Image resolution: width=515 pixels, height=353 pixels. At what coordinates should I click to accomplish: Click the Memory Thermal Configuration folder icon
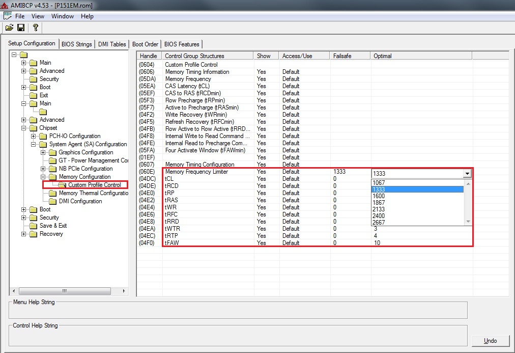point(53,193)
